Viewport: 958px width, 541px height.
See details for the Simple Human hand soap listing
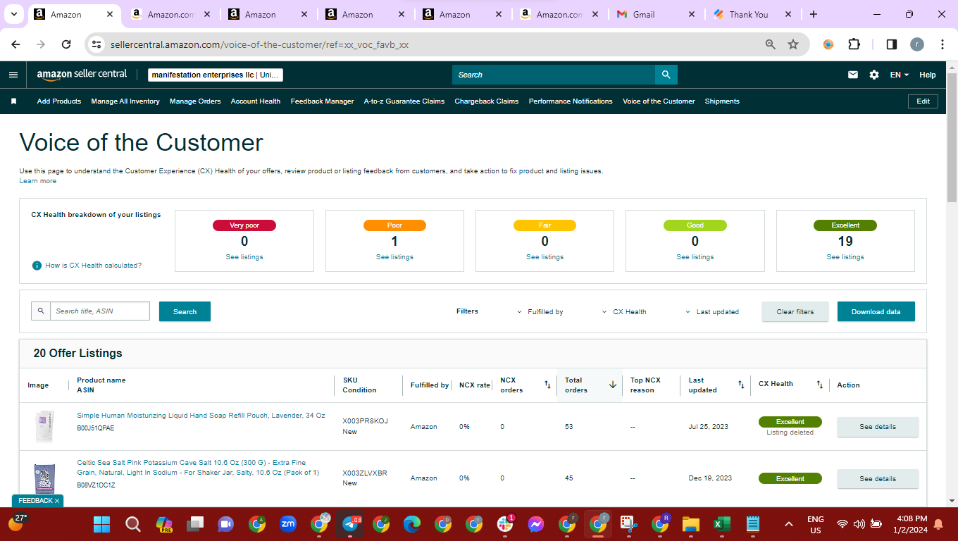(878, 427)
